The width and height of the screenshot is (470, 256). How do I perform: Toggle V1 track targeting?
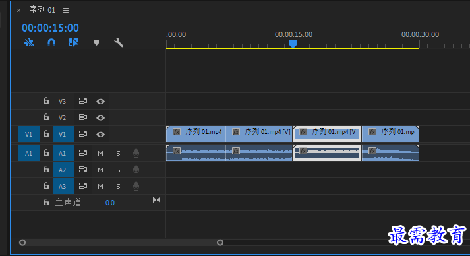(63, 134)
